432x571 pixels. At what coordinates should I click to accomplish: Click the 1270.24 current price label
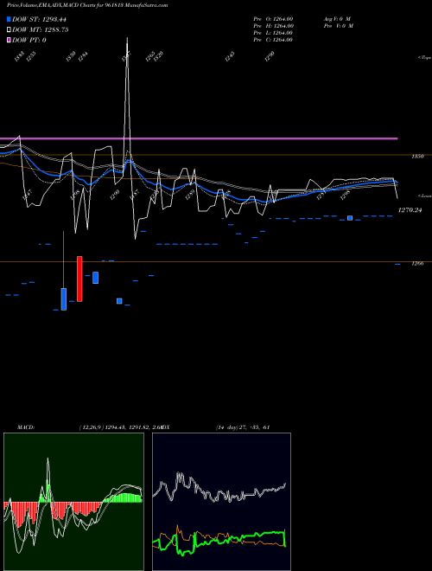(410, 209)
